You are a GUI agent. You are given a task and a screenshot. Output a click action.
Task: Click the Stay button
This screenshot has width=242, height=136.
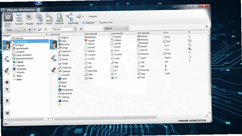tap(9, 30)
